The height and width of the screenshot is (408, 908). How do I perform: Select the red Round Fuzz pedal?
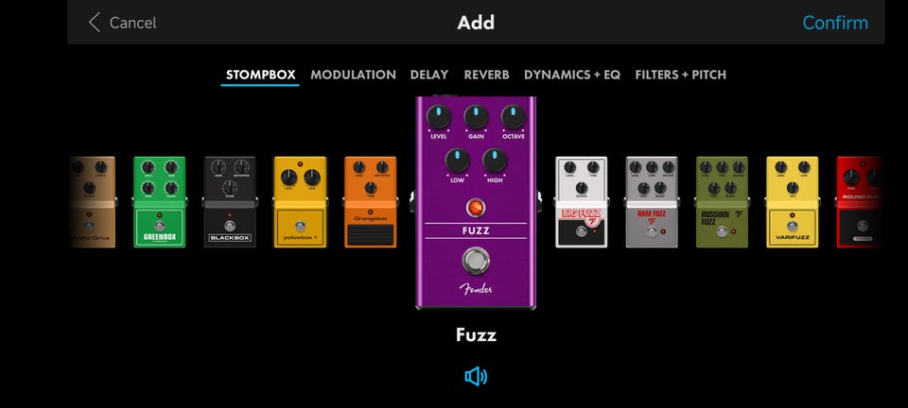[860, 202]
